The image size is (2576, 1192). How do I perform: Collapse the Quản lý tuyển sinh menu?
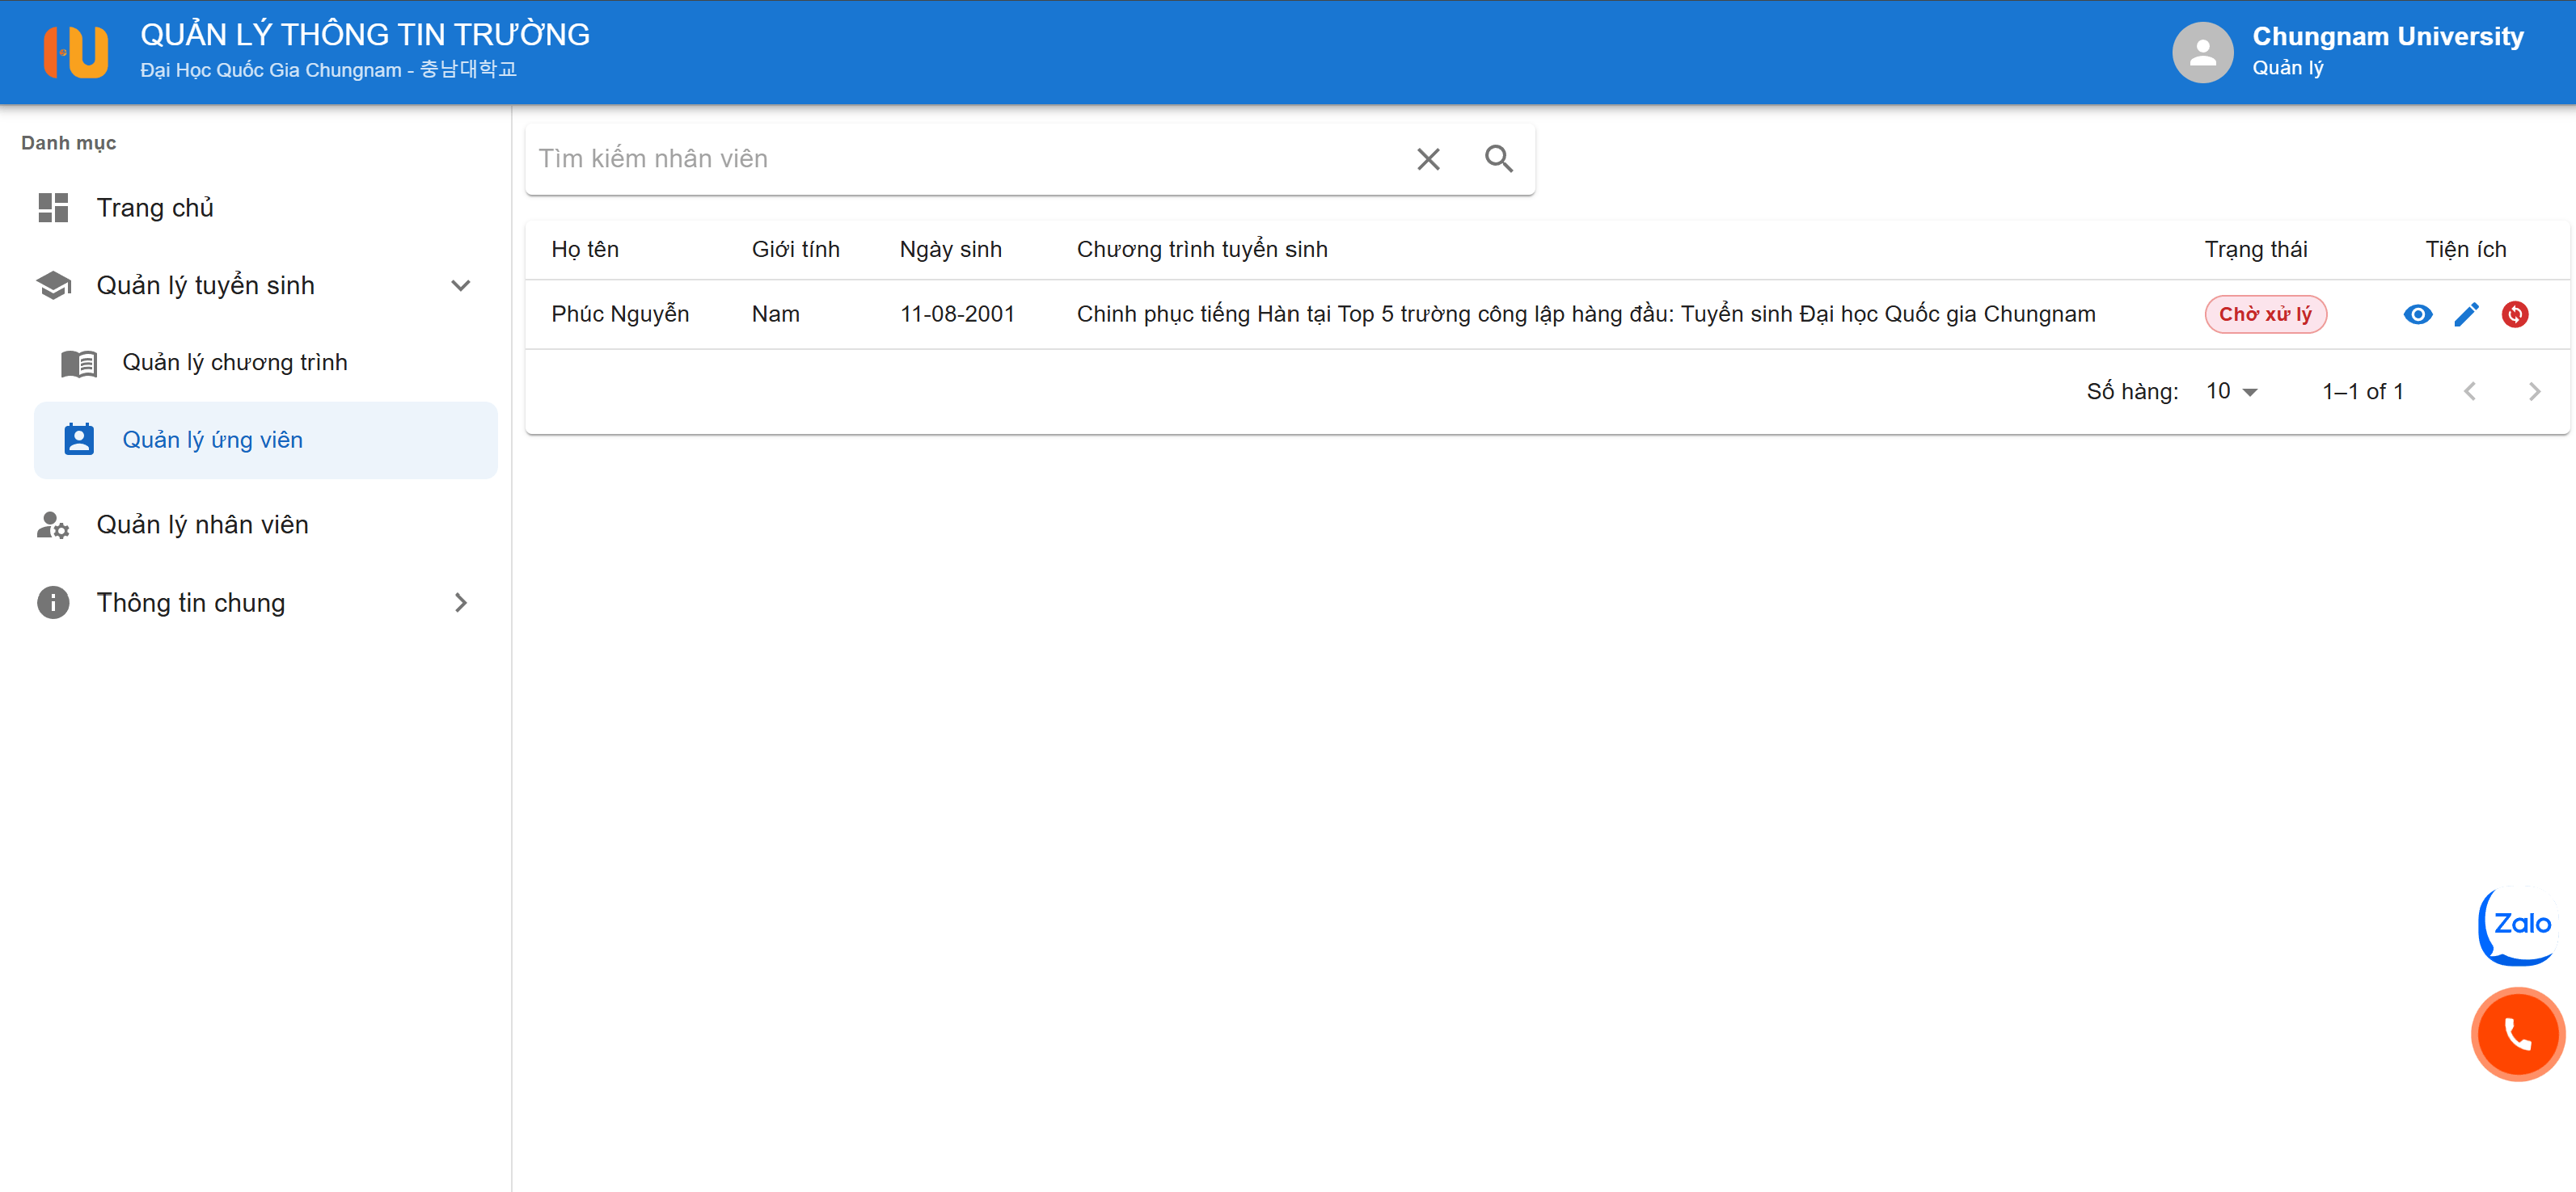[460, 286]
